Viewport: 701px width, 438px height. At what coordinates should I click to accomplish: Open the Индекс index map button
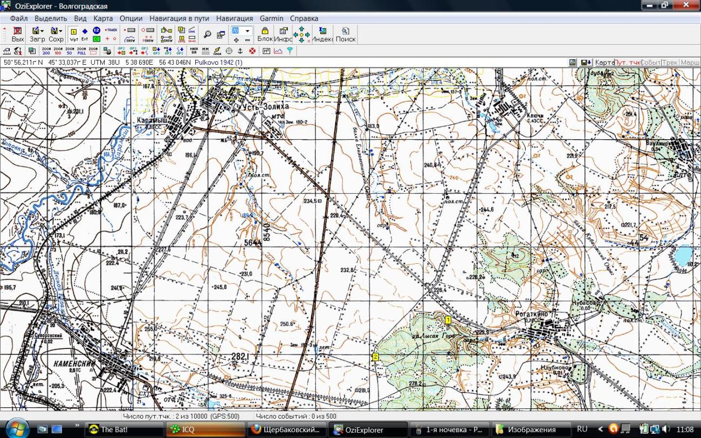point(322,35)
